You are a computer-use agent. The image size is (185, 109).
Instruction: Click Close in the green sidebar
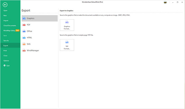click(x=6, y=55)
